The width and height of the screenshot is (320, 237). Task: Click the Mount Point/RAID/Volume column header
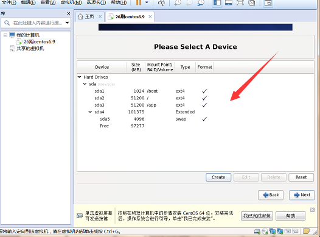160,67
